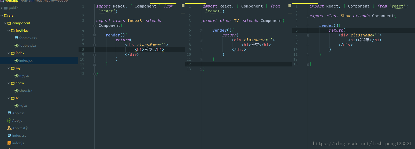Select the component folder label
Viewport: 415px width, 149px height.
point(21,23)
